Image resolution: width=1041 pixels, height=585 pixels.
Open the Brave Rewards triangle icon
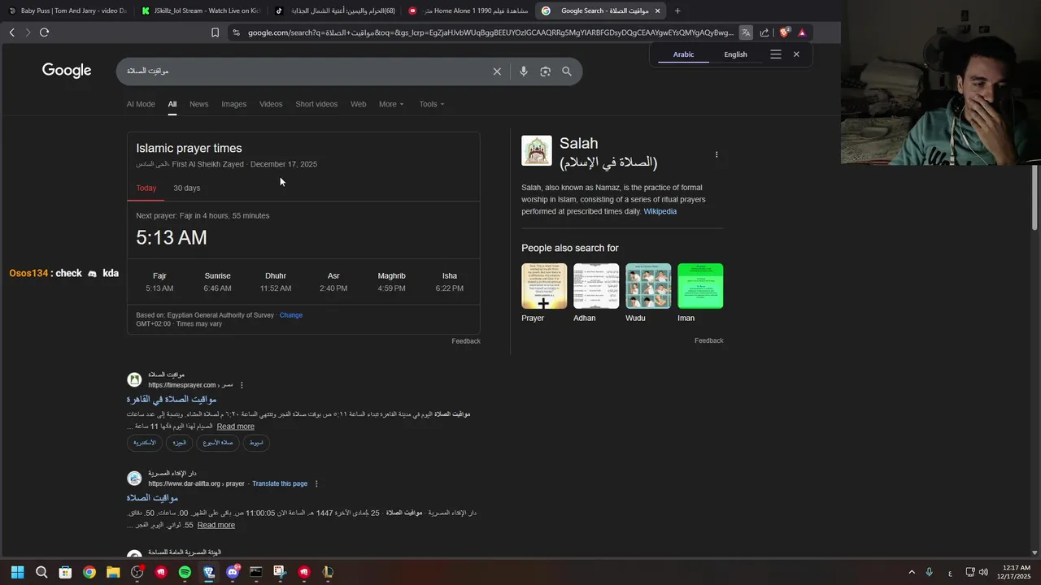(x=802, y=32)
